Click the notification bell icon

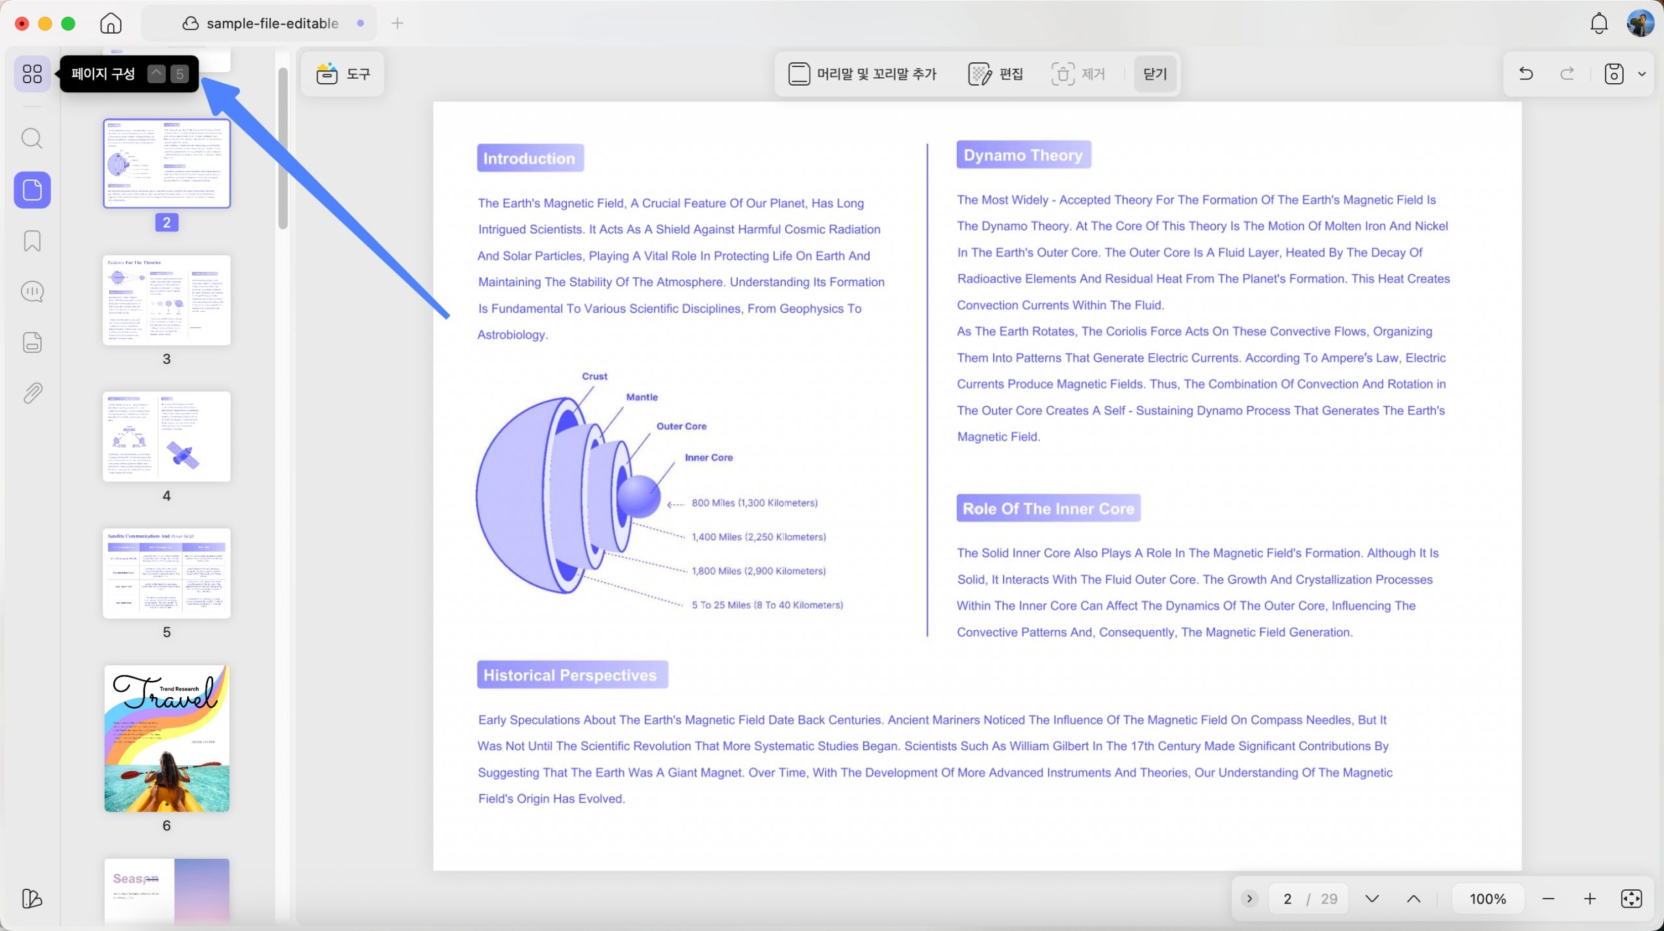(x=1598, y=24)
